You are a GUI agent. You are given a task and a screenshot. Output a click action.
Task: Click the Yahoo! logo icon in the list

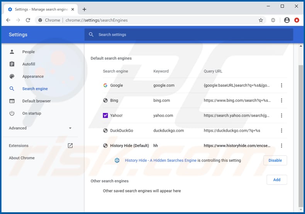(105, 115)
